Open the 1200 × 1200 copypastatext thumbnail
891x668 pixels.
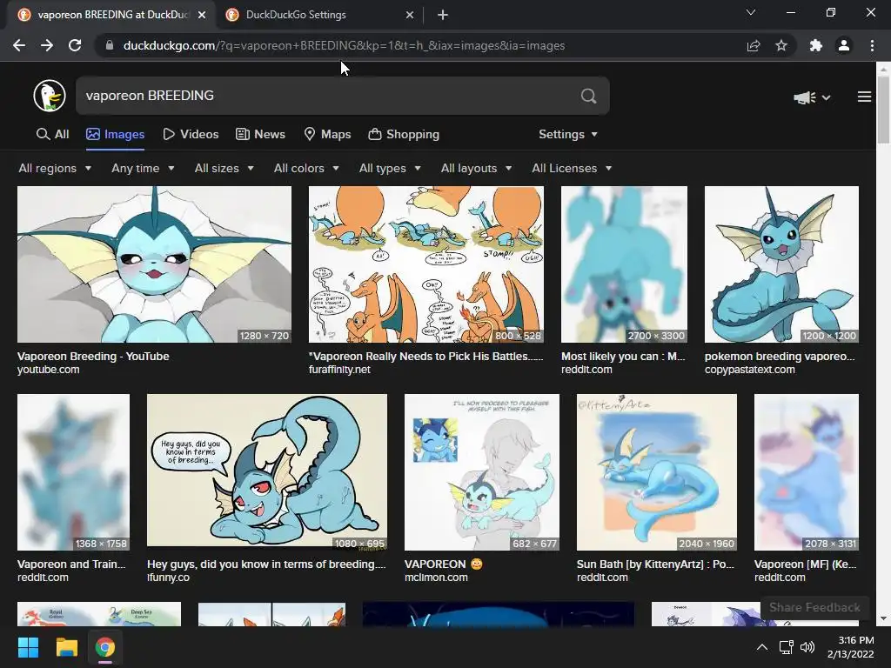point(781,264)
